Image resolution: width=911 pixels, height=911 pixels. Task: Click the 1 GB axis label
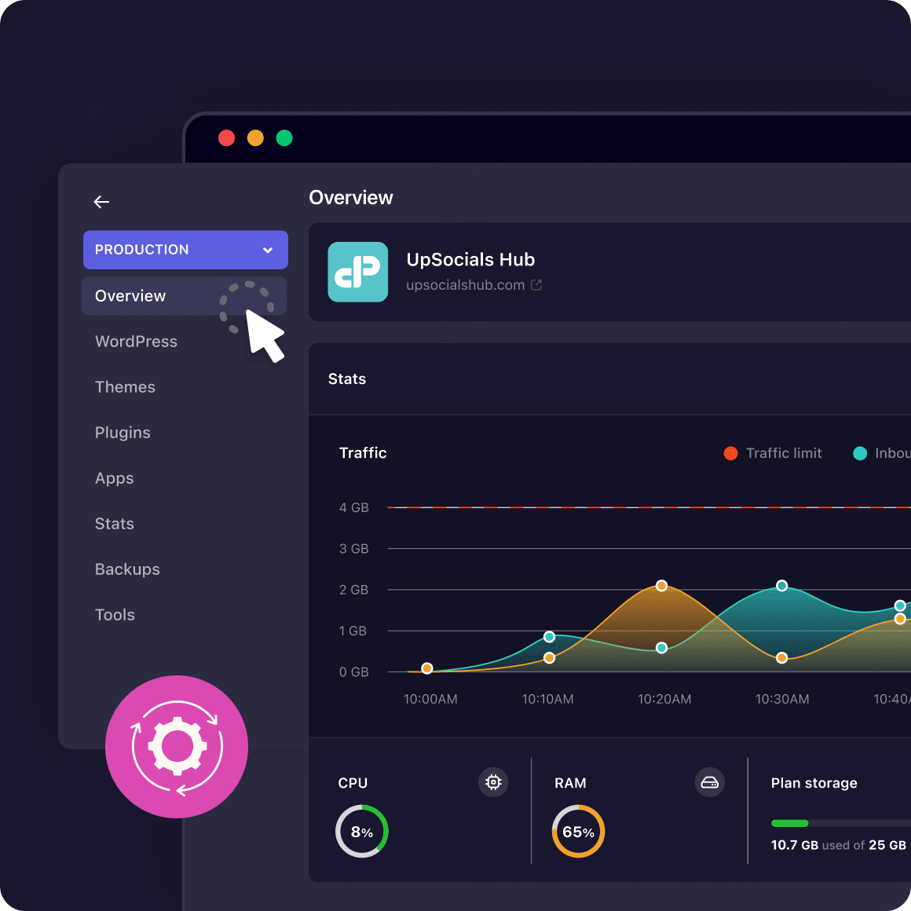(353, 631)
